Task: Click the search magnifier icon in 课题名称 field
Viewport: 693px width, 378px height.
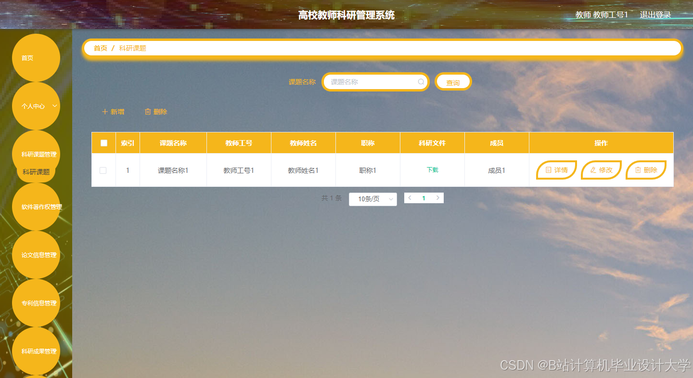Action: (x=421, y=82)
